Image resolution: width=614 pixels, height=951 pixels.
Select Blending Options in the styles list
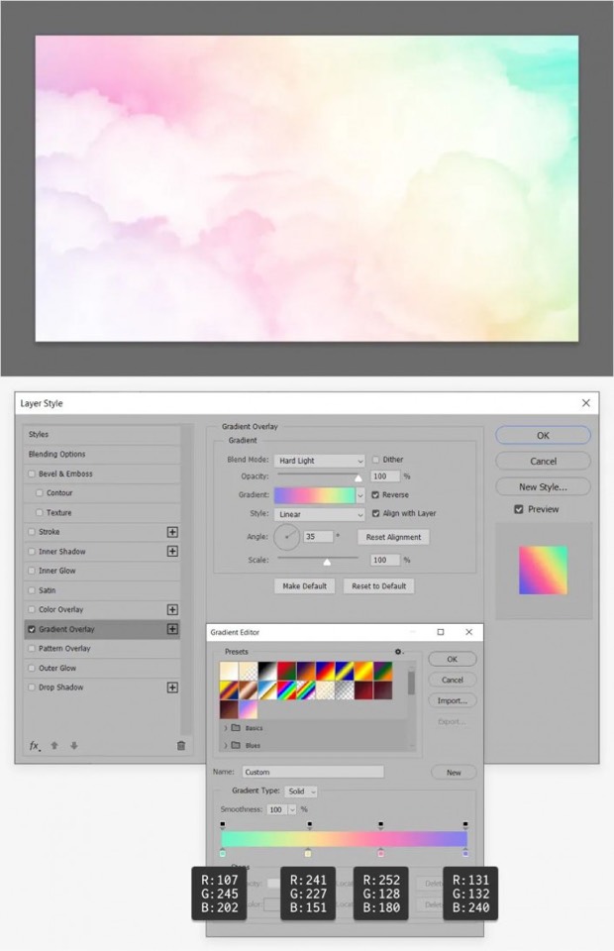(56, 455)
